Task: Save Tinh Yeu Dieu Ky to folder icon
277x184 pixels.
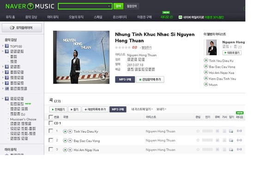Action: [x=231, y=131]
